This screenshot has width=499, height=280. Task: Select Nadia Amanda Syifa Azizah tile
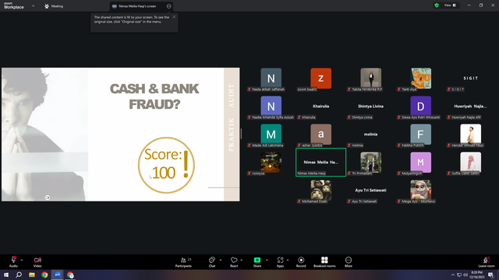click(271, 107)
